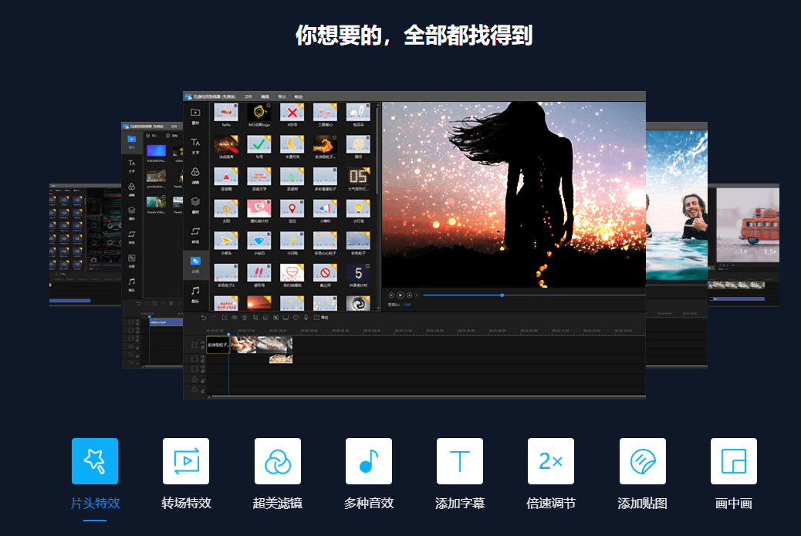Screen dimensions: 801x536
Task: Select the megaphone animation thumbnail
Action: (325, 209)
